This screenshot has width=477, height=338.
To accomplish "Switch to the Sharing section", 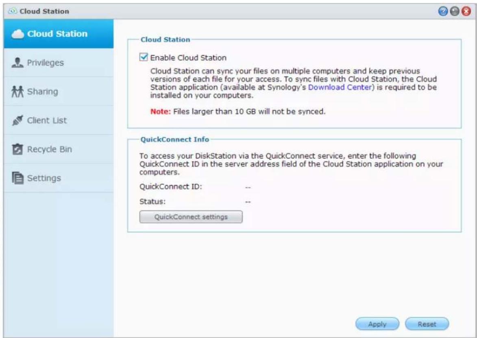I will 59,92.
